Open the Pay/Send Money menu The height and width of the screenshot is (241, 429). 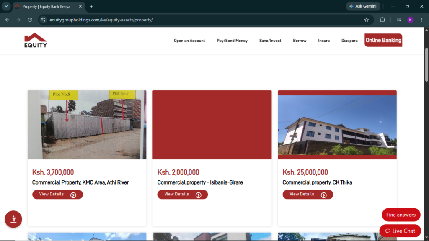click(232, 41)
